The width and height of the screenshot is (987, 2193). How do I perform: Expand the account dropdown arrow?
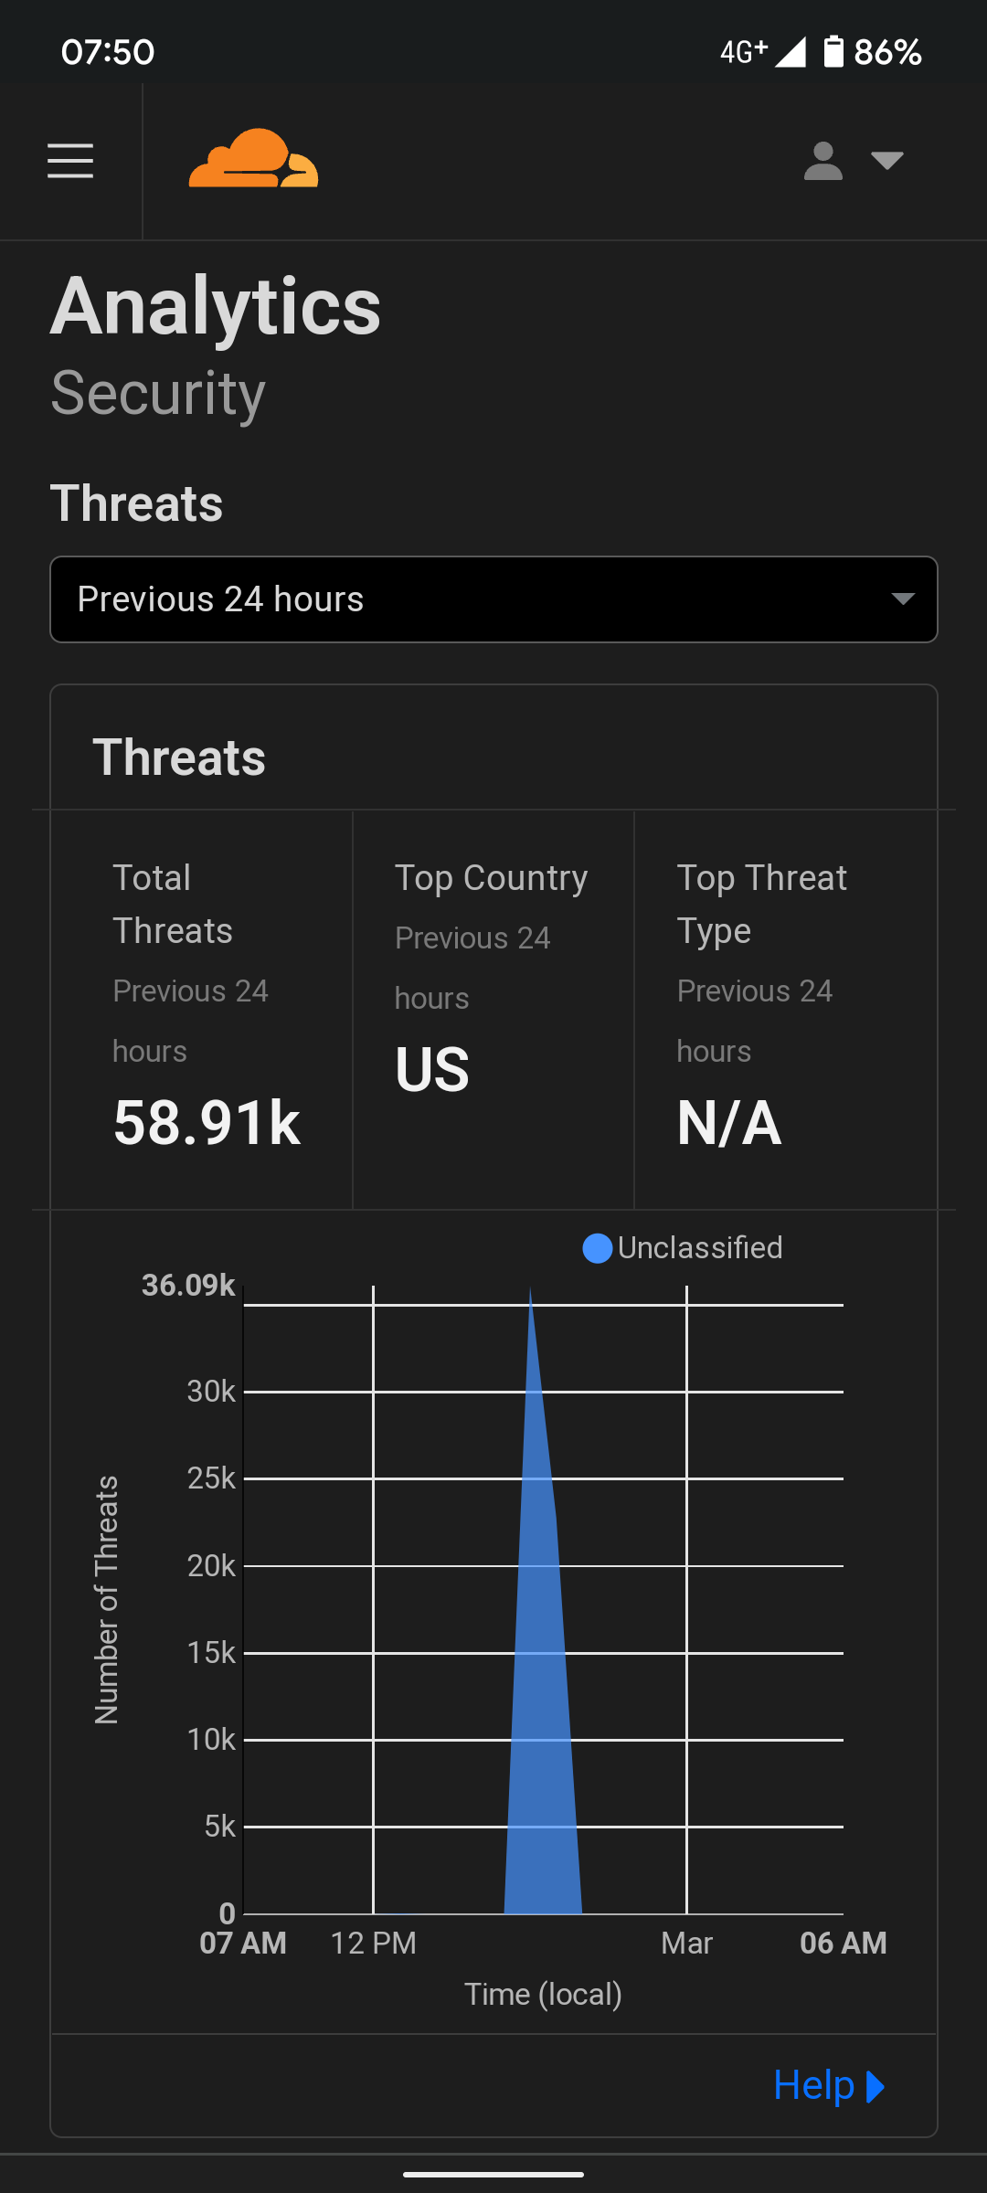(886, 161)
